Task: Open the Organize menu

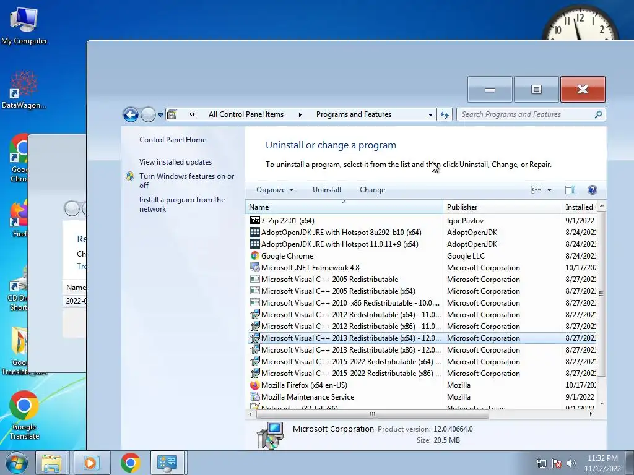Action: click(275, 190)
